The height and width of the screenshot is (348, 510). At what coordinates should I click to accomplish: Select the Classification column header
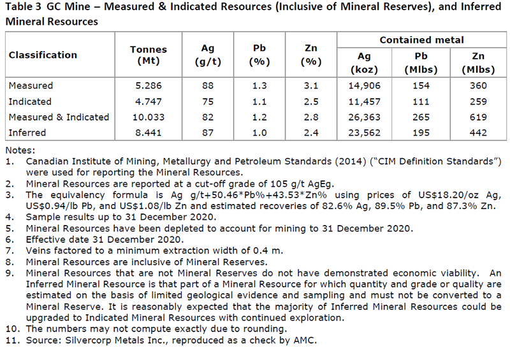43,55
